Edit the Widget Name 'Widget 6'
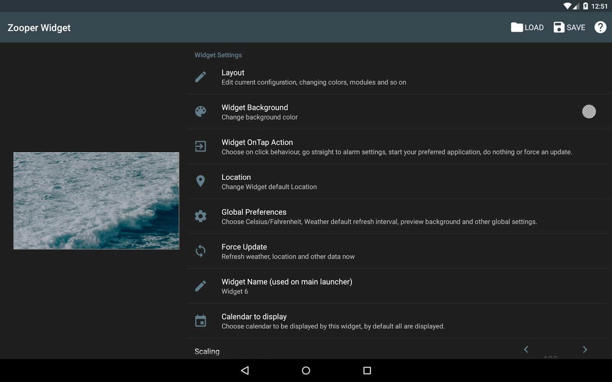This screenshot has height=382, width=612. coord(286,286)
